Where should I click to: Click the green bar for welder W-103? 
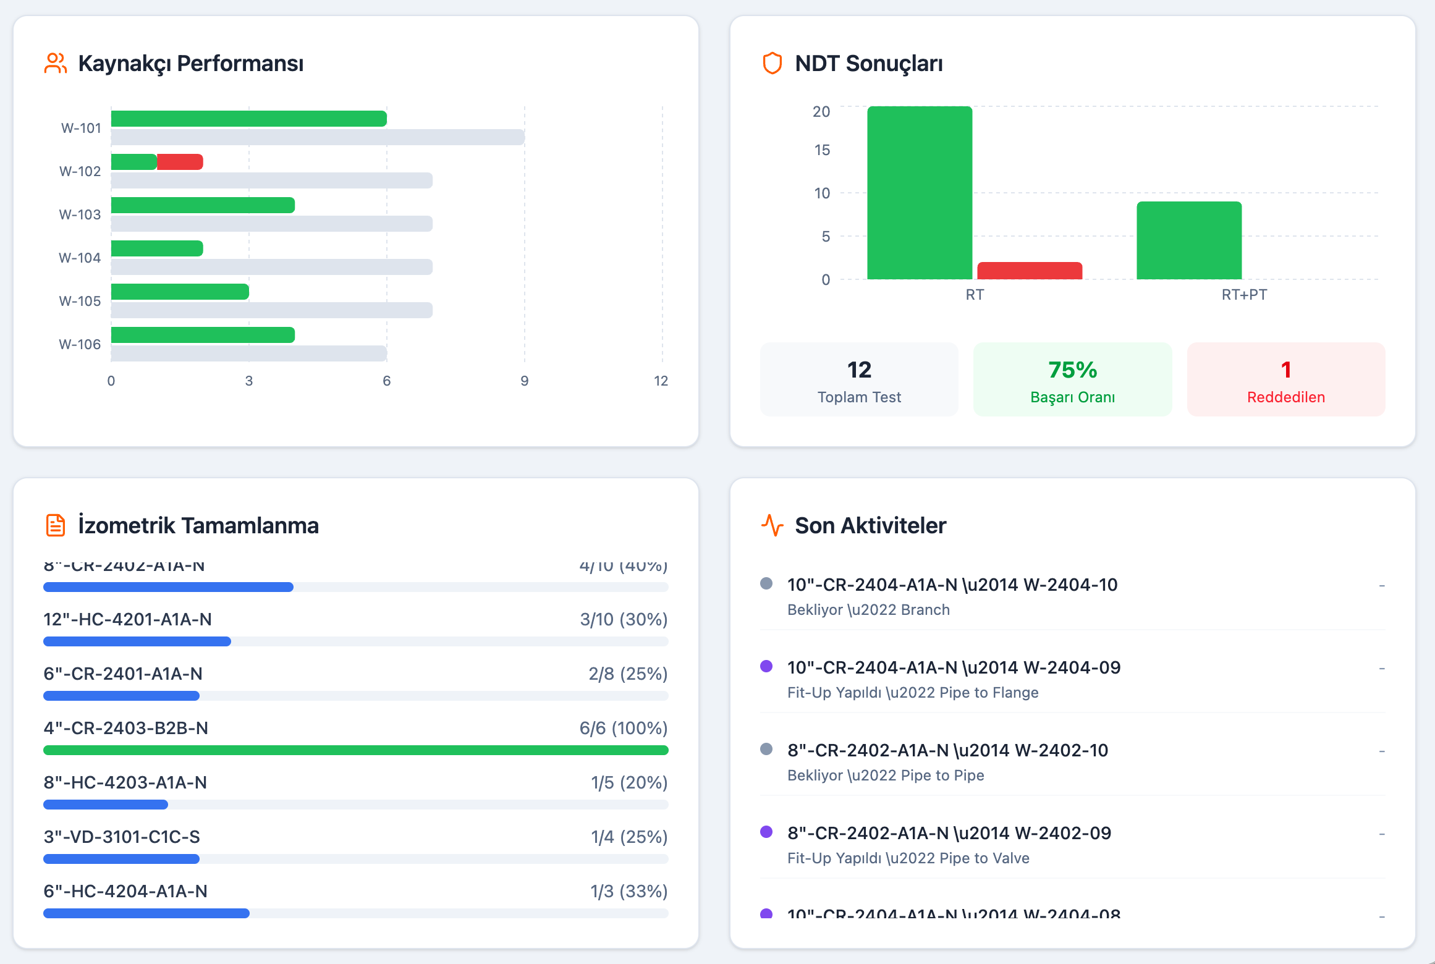pyautogui.click(x=203, y=205)
